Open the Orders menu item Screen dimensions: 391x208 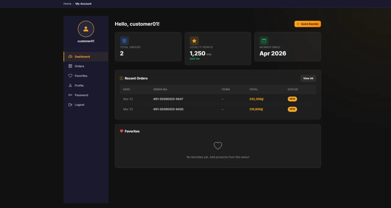tap(86, 66)
